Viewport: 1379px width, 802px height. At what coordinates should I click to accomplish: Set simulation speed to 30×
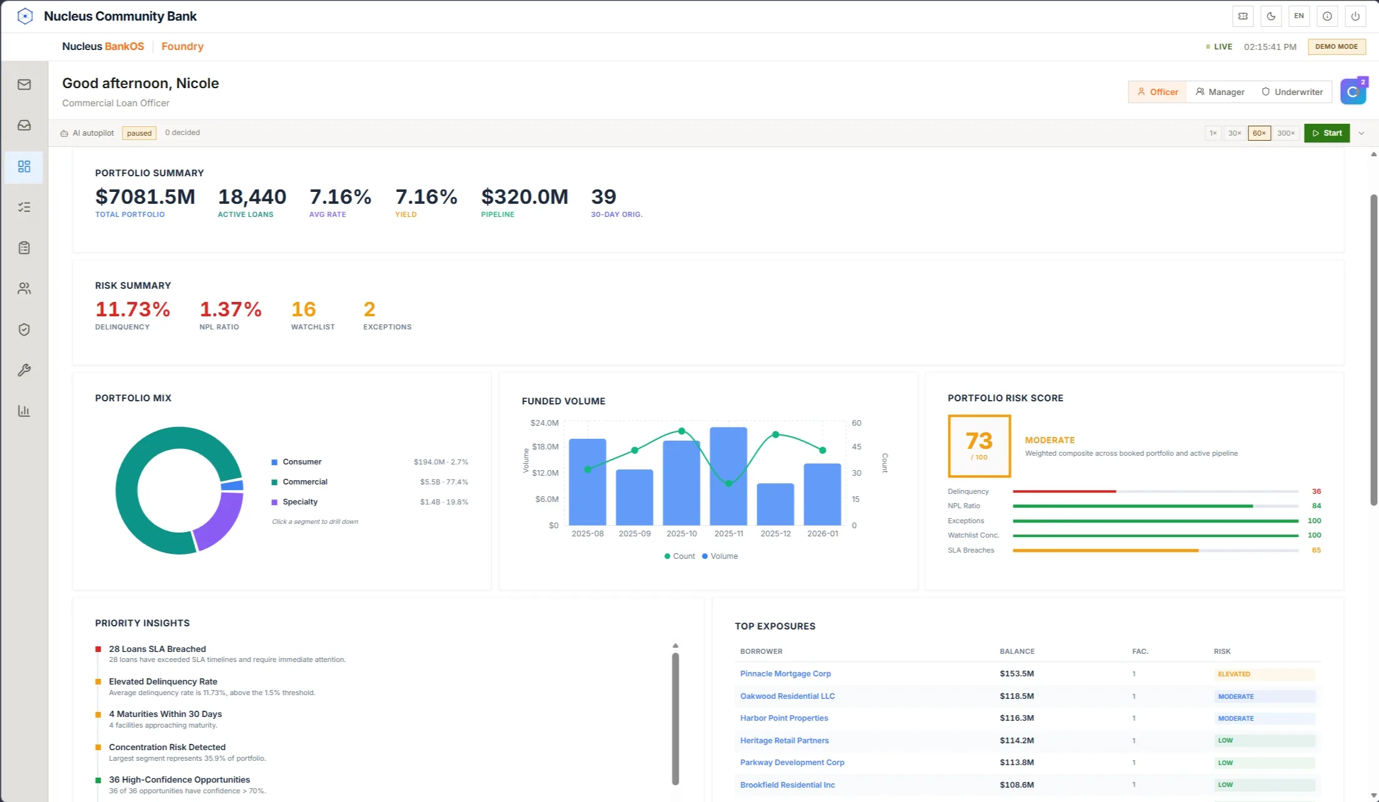(x=1235, y=133)
